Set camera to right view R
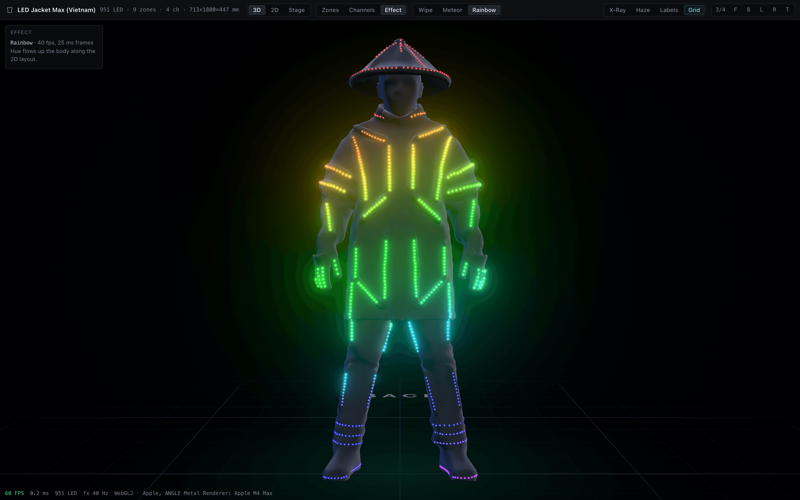Image resolution: width=800 pixels, height=500 pixels. coord(774,10)
